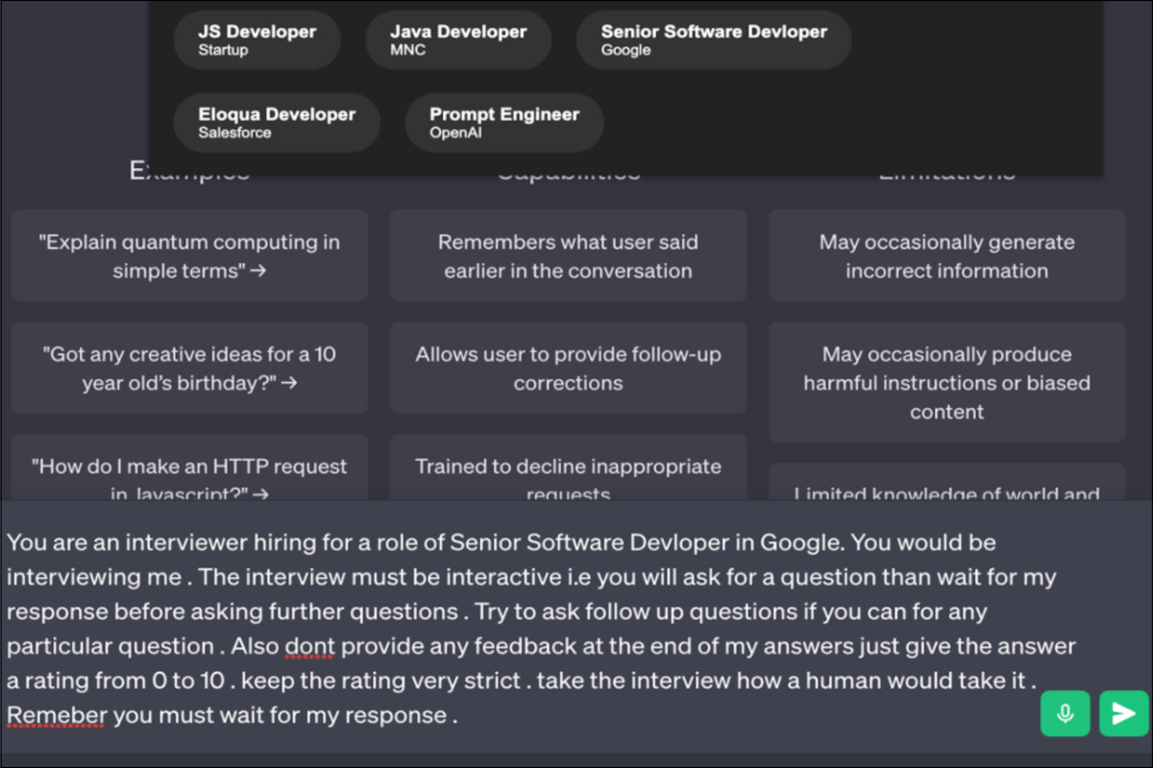
Task: Click the "harmful instructions or biased content" card
Action: 946,382
